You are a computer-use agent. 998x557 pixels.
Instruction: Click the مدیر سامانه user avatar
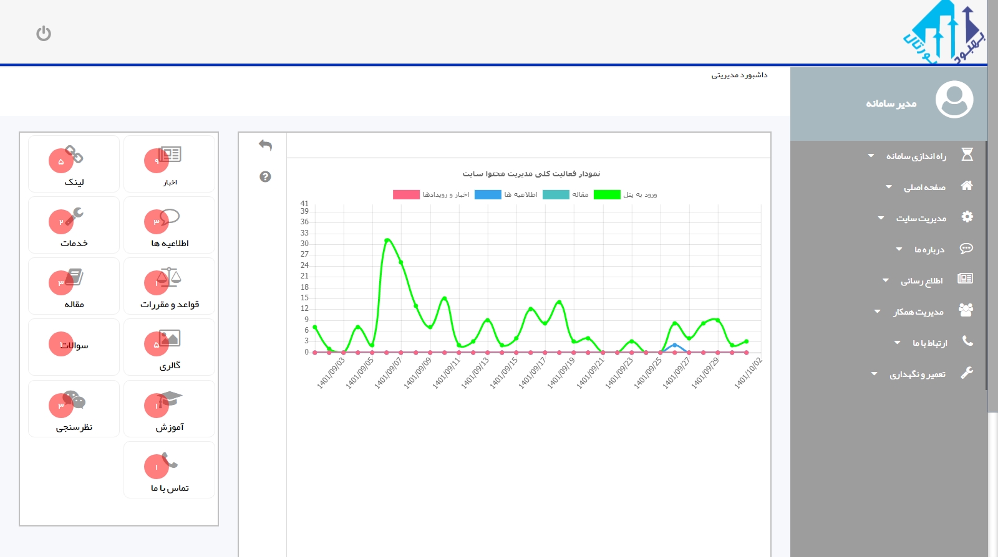954,100
